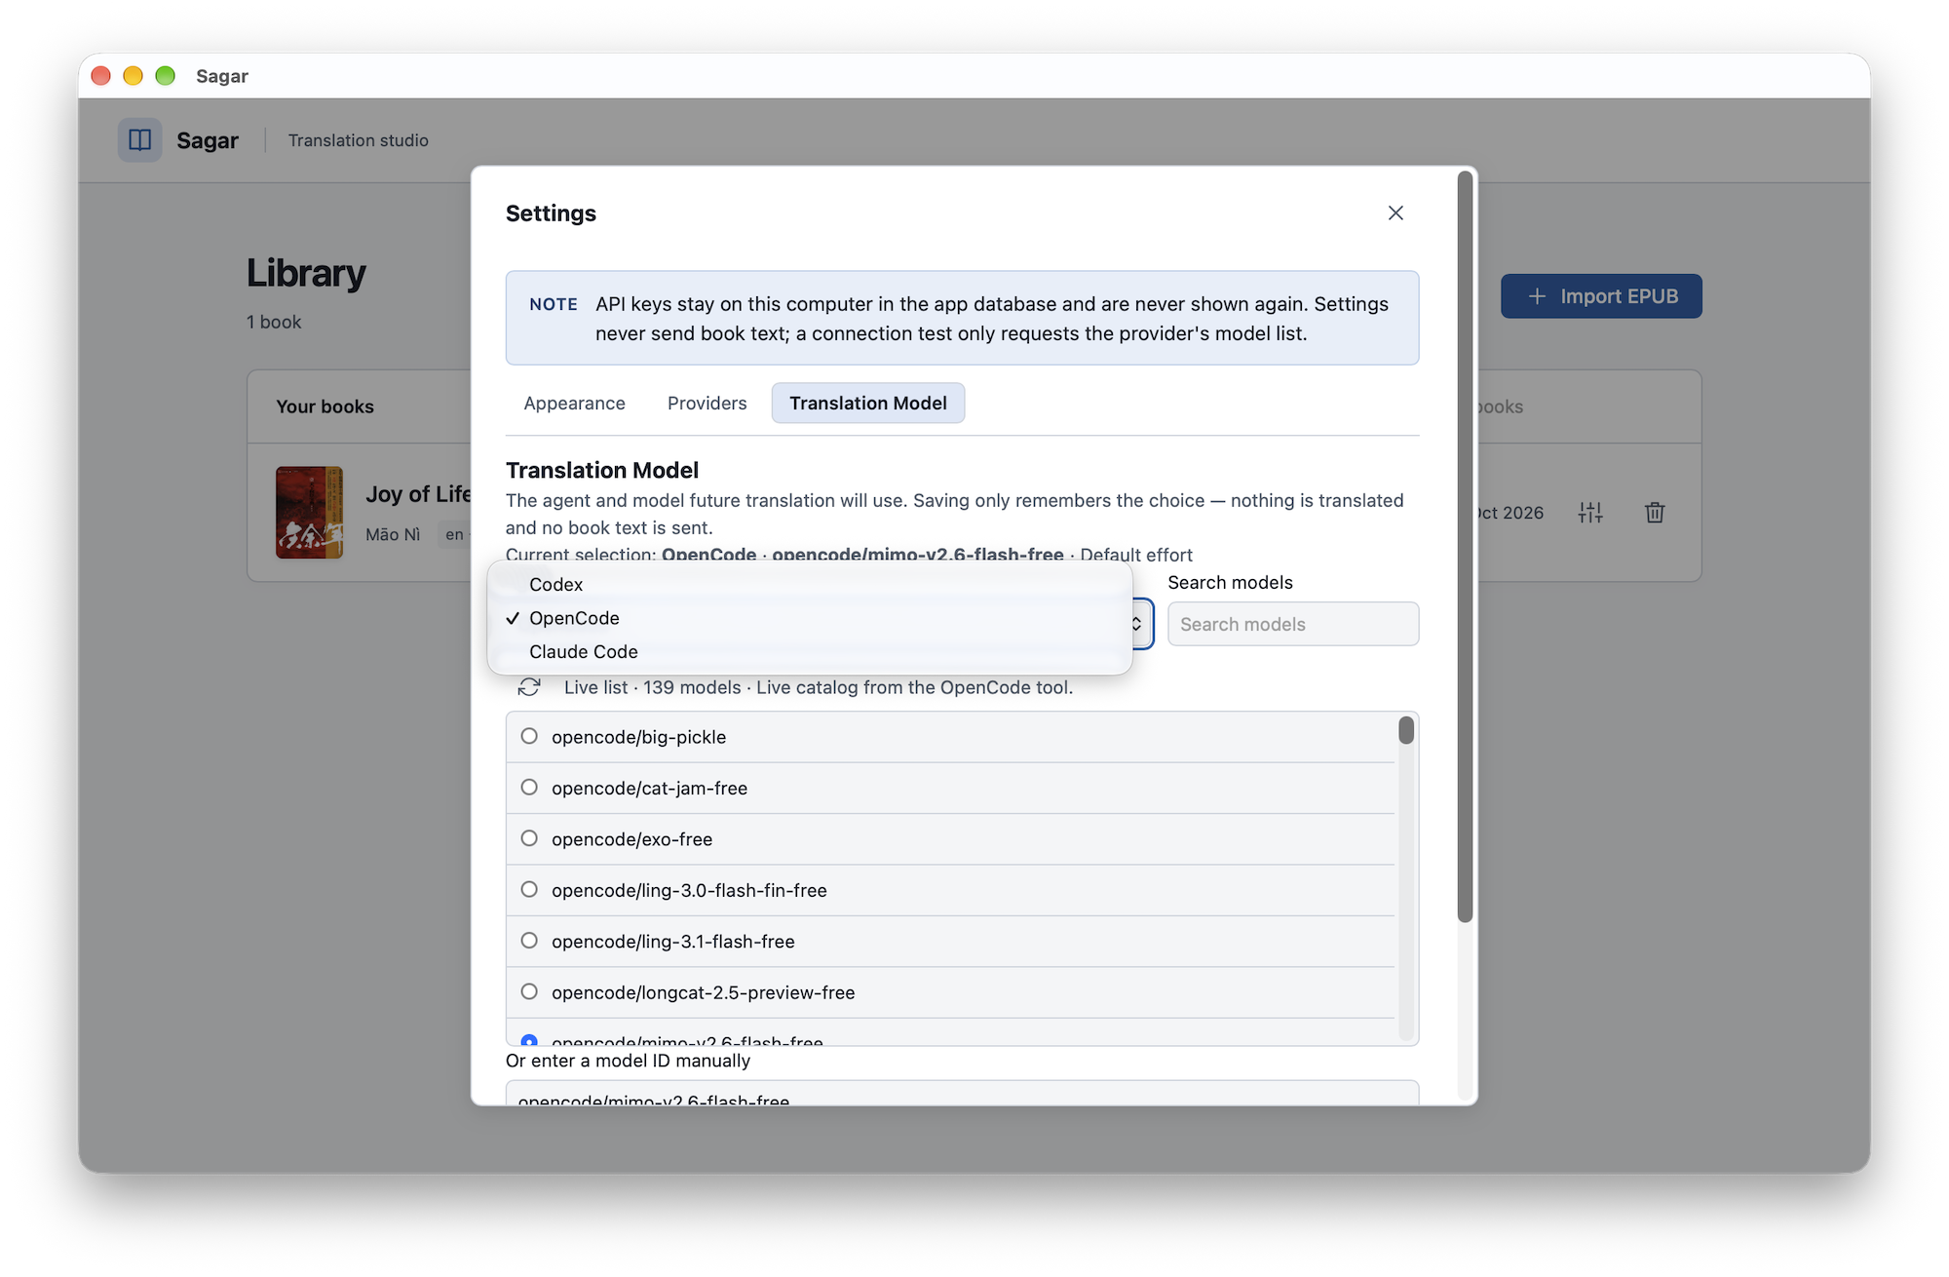Click the macOS yellow minimize window button
1949x1277 pixels.
134,75
